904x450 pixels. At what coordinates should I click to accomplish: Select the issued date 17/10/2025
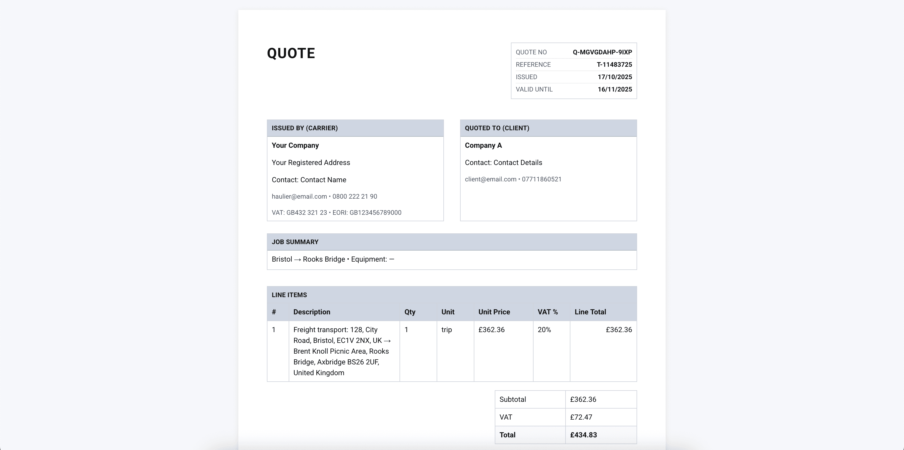[615, 77]
